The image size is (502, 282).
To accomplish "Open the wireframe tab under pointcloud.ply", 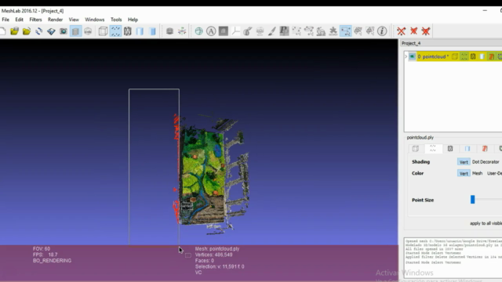I will coord(450,149).
